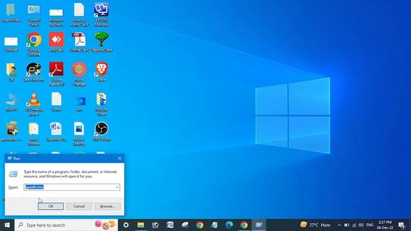The height and width of the screenshot is (231, 411).
Task: Open File Explorer from the taskbar
Action: click(x=141, y=225)
